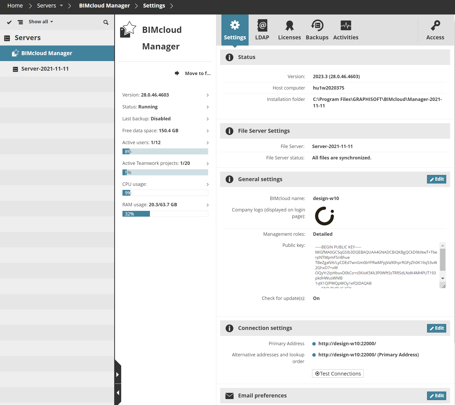Click the Connection settings info icon
Viewport: 455px width, 405px height.
[229, 328]
